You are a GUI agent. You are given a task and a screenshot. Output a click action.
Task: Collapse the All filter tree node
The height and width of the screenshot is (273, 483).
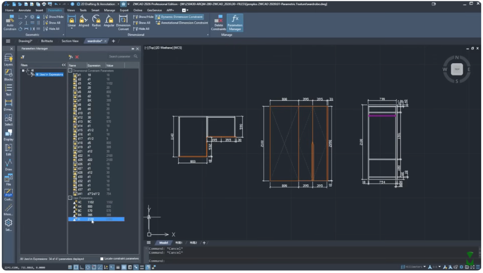click(23, 70)
